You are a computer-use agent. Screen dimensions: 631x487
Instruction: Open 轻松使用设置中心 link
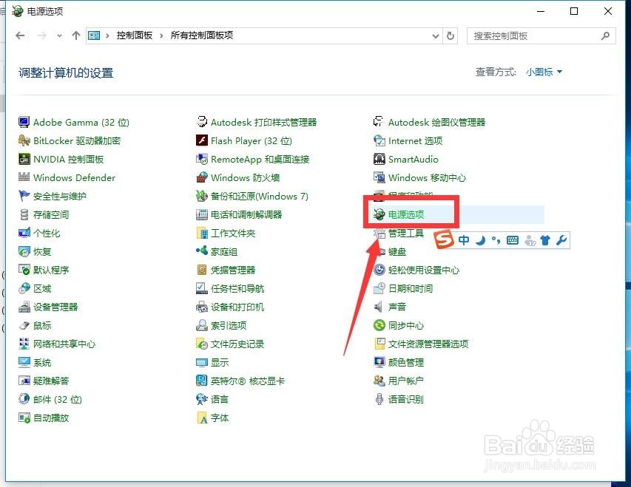424,270
